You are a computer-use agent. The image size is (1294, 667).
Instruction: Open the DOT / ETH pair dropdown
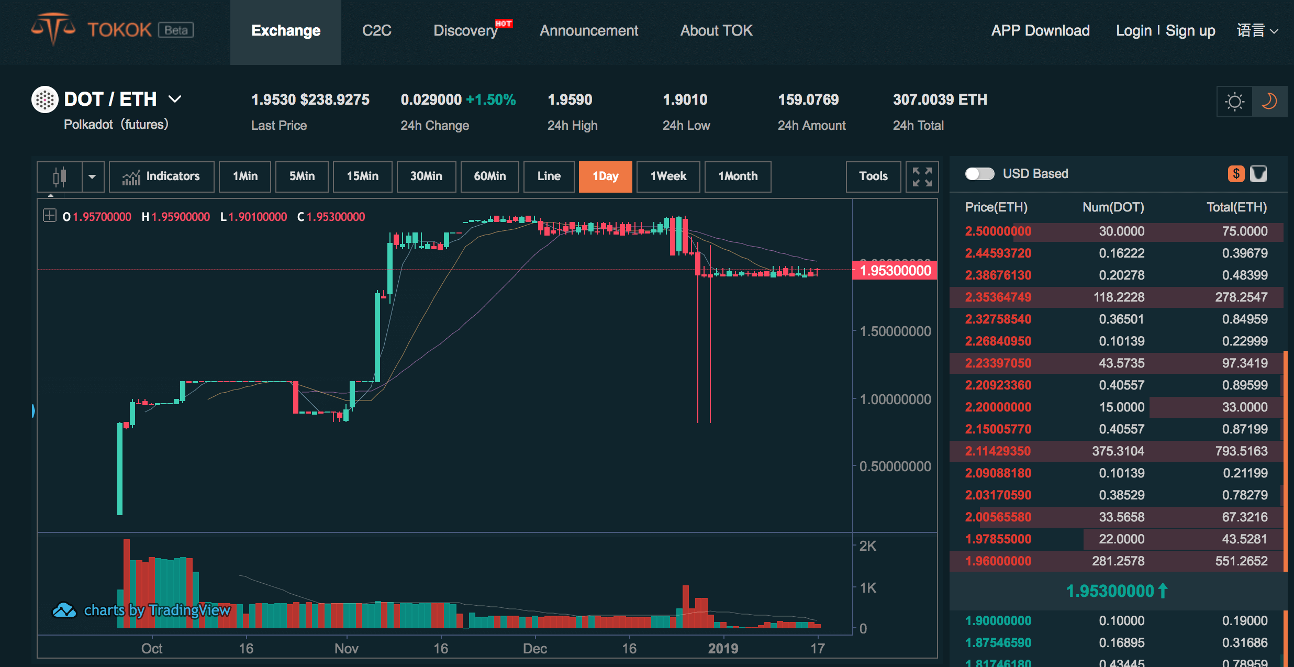click(175, 99)
